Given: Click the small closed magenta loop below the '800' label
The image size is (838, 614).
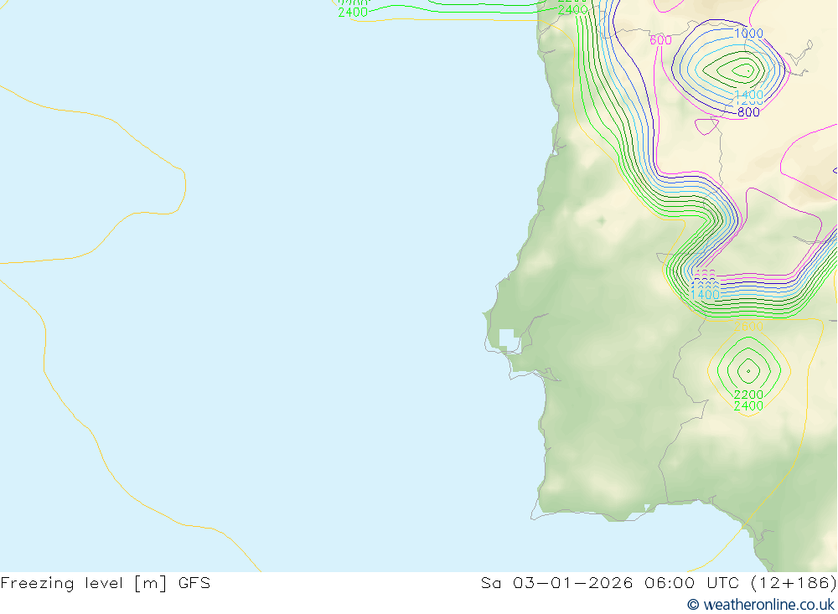Looking at the screenshot, I should 706,126.
